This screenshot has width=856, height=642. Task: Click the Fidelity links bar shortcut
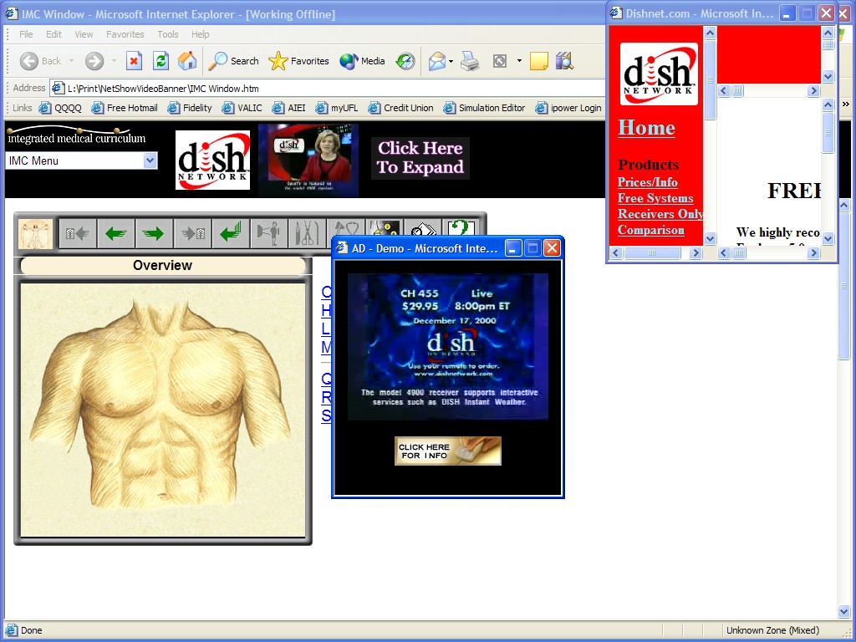pos(190,108)
